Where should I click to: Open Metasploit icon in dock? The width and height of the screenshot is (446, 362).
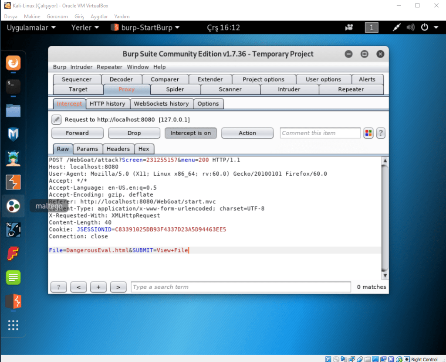13,134
